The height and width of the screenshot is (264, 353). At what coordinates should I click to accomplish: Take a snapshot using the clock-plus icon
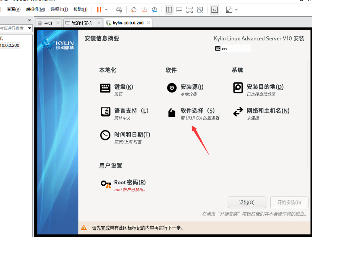[x=134, y=10]
